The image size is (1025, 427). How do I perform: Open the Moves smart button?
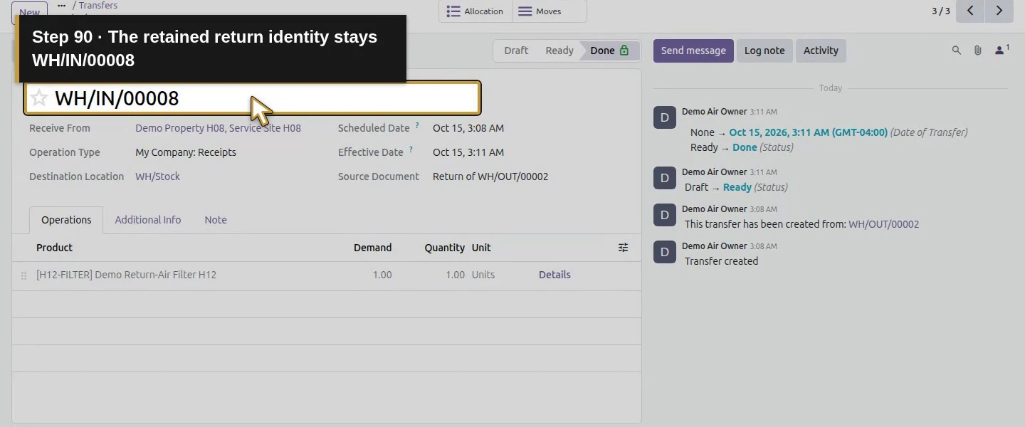[x=550, y=11]
